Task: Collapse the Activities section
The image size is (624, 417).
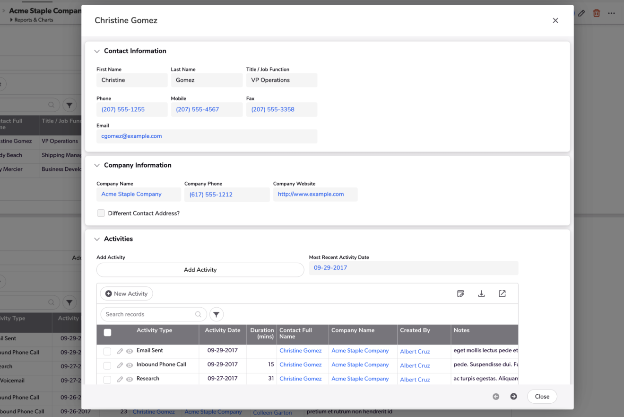Action: 97,239
